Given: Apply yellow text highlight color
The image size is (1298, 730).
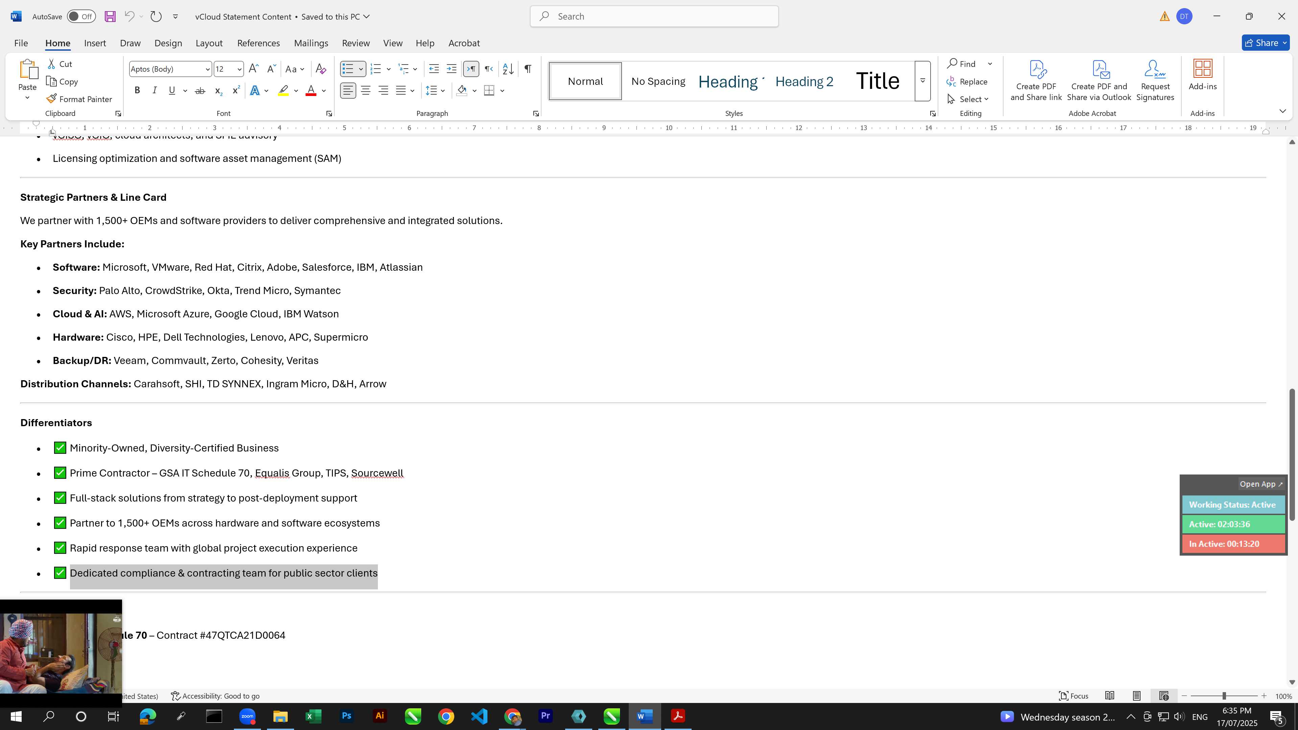Looking at the screenshot, I should point(283,91).
